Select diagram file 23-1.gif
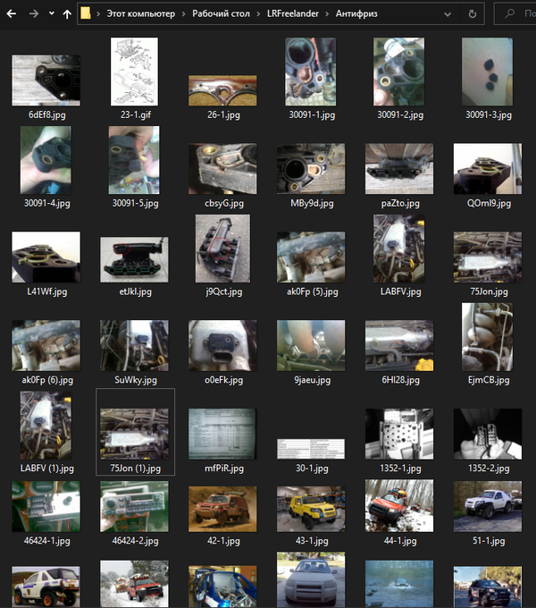The height and width of the screenshot is (608, 536). (134, 72)
